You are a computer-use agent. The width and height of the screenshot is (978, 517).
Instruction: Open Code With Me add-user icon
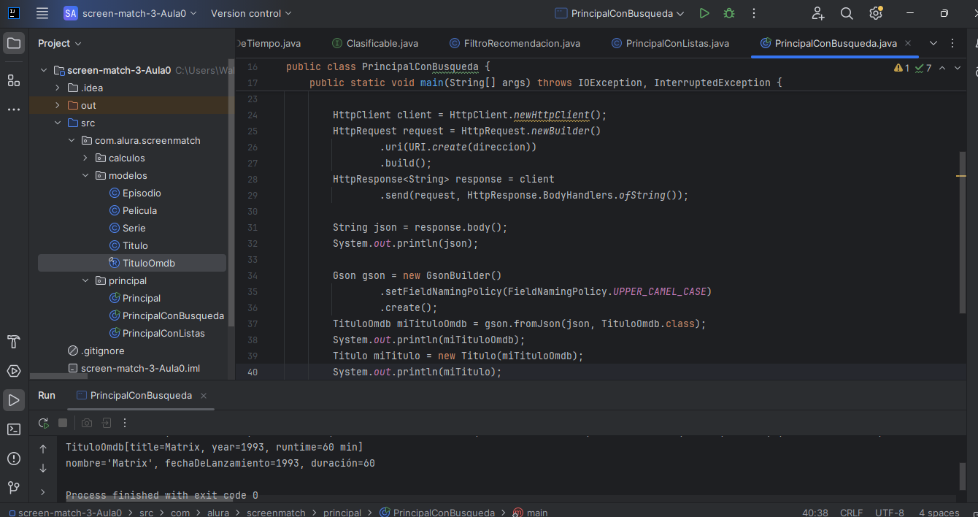(x=818, y=13)
